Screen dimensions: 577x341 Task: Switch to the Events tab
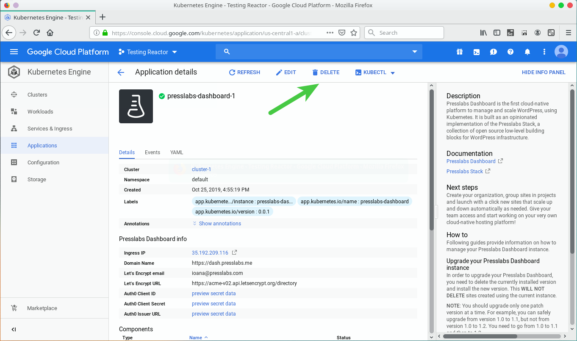point(153,152)
